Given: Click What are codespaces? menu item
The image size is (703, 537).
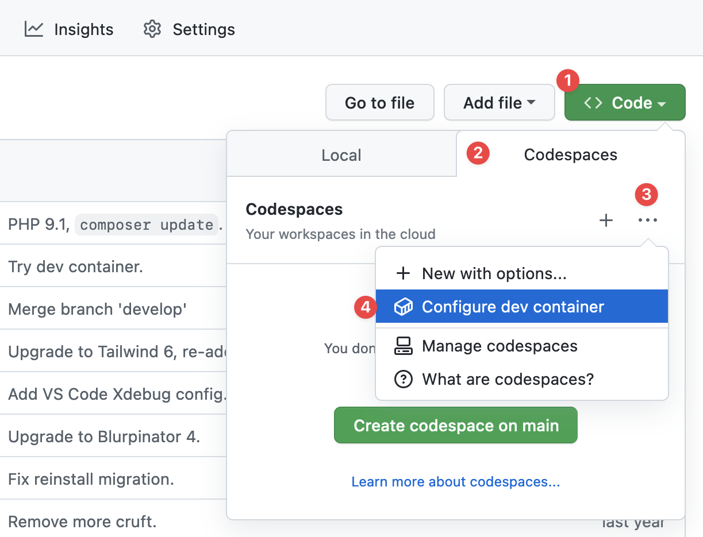Looking at the screenshot, I should click(522, 379).
